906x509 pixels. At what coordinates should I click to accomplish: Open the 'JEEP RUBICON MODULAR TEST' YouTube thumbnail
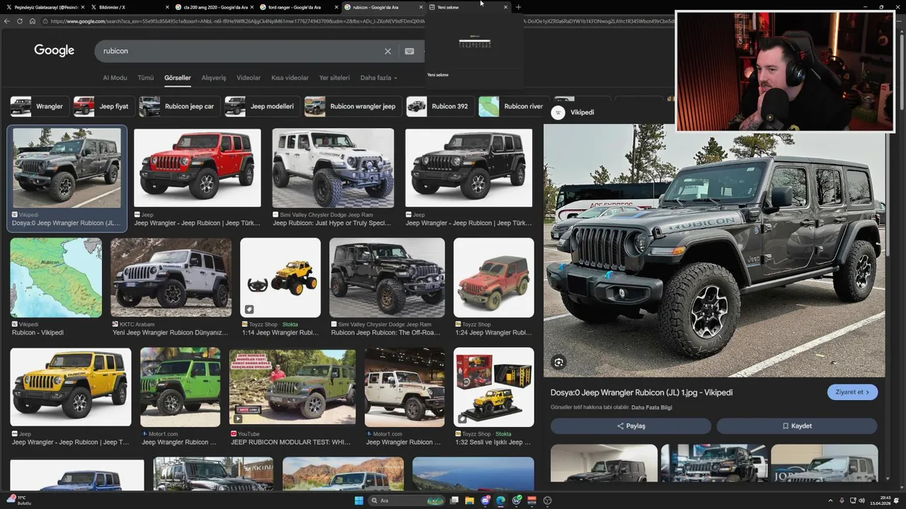click(292, 387)
